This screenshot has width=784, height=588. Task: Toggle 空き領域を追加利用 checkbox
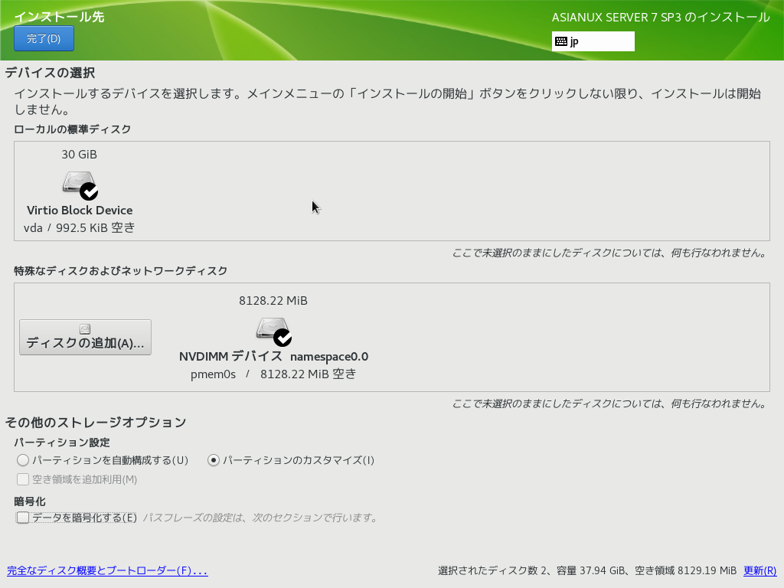pos(23,479)
